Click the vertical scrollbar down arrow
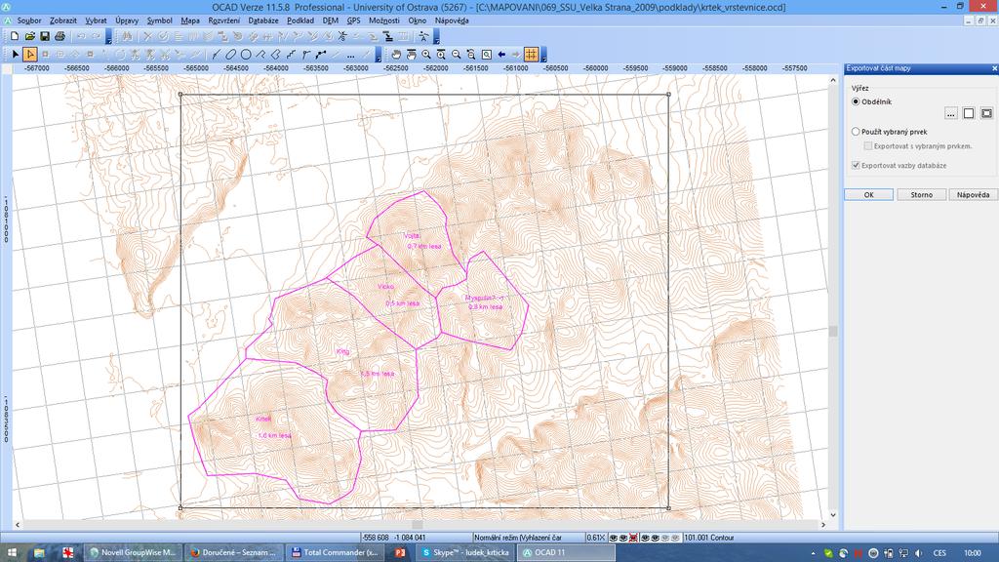The image size is (999, 562). pos(833,515)
